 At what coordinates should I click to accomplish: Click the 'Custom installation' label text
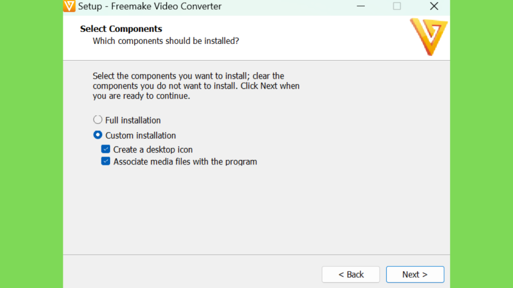click(x=140, y=135)
